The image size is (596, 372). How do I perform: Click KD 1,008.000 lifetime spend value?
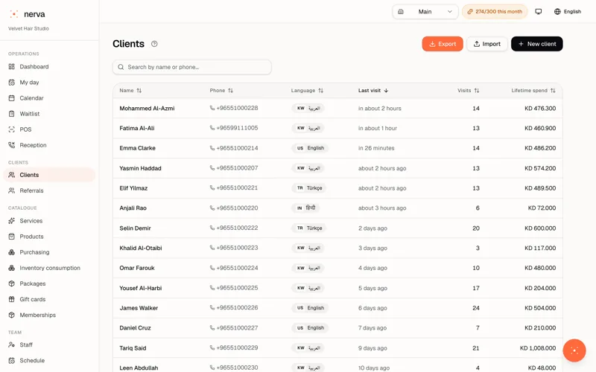click(538, 348)
